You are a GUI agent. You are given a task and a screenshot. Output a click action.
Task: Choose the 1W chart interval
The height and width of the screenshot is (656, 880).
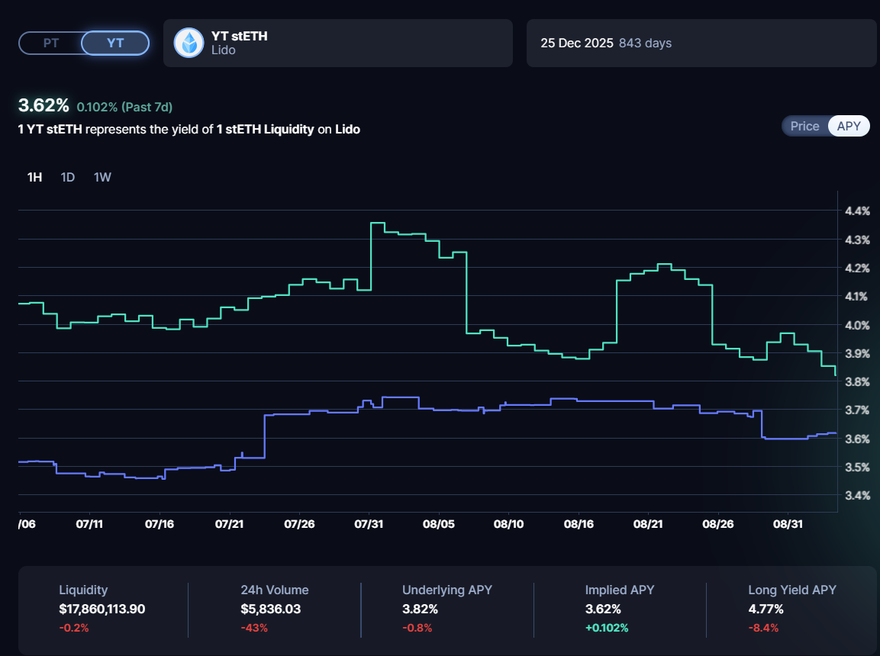tap(102, 177)
